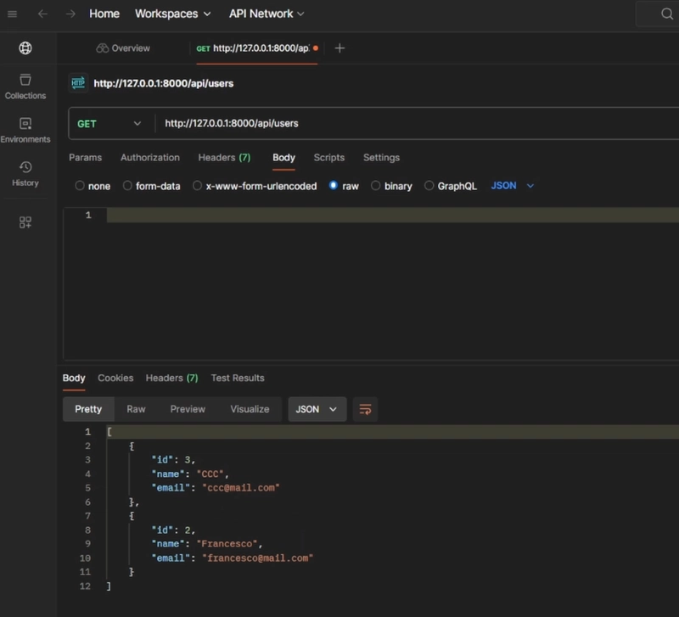This screenshot has height=617, width=679.
Task: Select form-data body type
Action: [127, 186]
